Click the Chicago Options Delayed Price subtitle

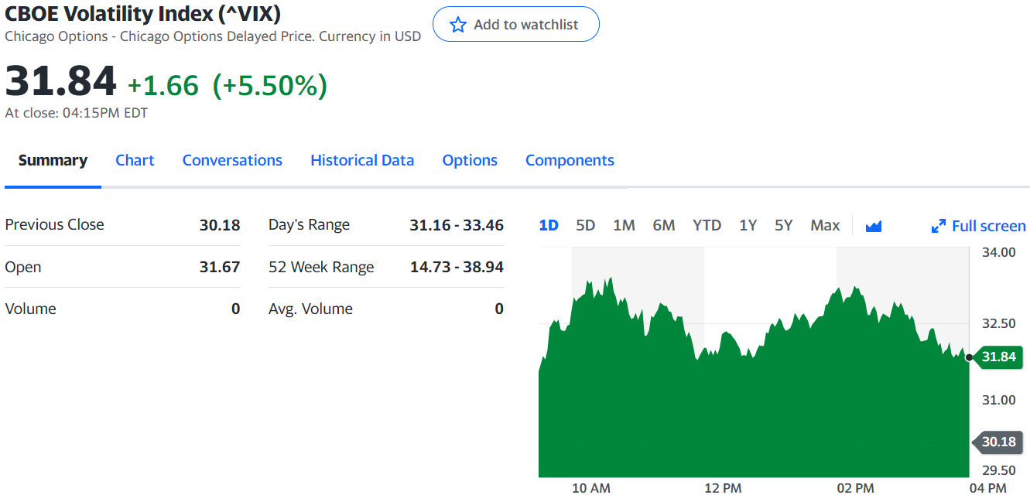[x=213, y=36]
